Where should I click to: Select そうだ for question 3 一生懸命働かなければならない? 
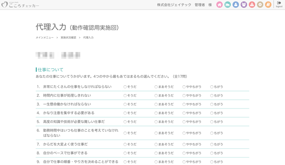tap(125, 104)
